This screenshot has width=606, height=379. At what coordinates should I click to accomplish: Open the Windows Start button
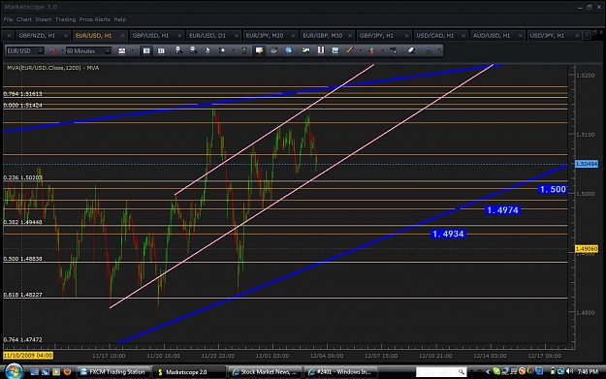(x=14, y=371)
